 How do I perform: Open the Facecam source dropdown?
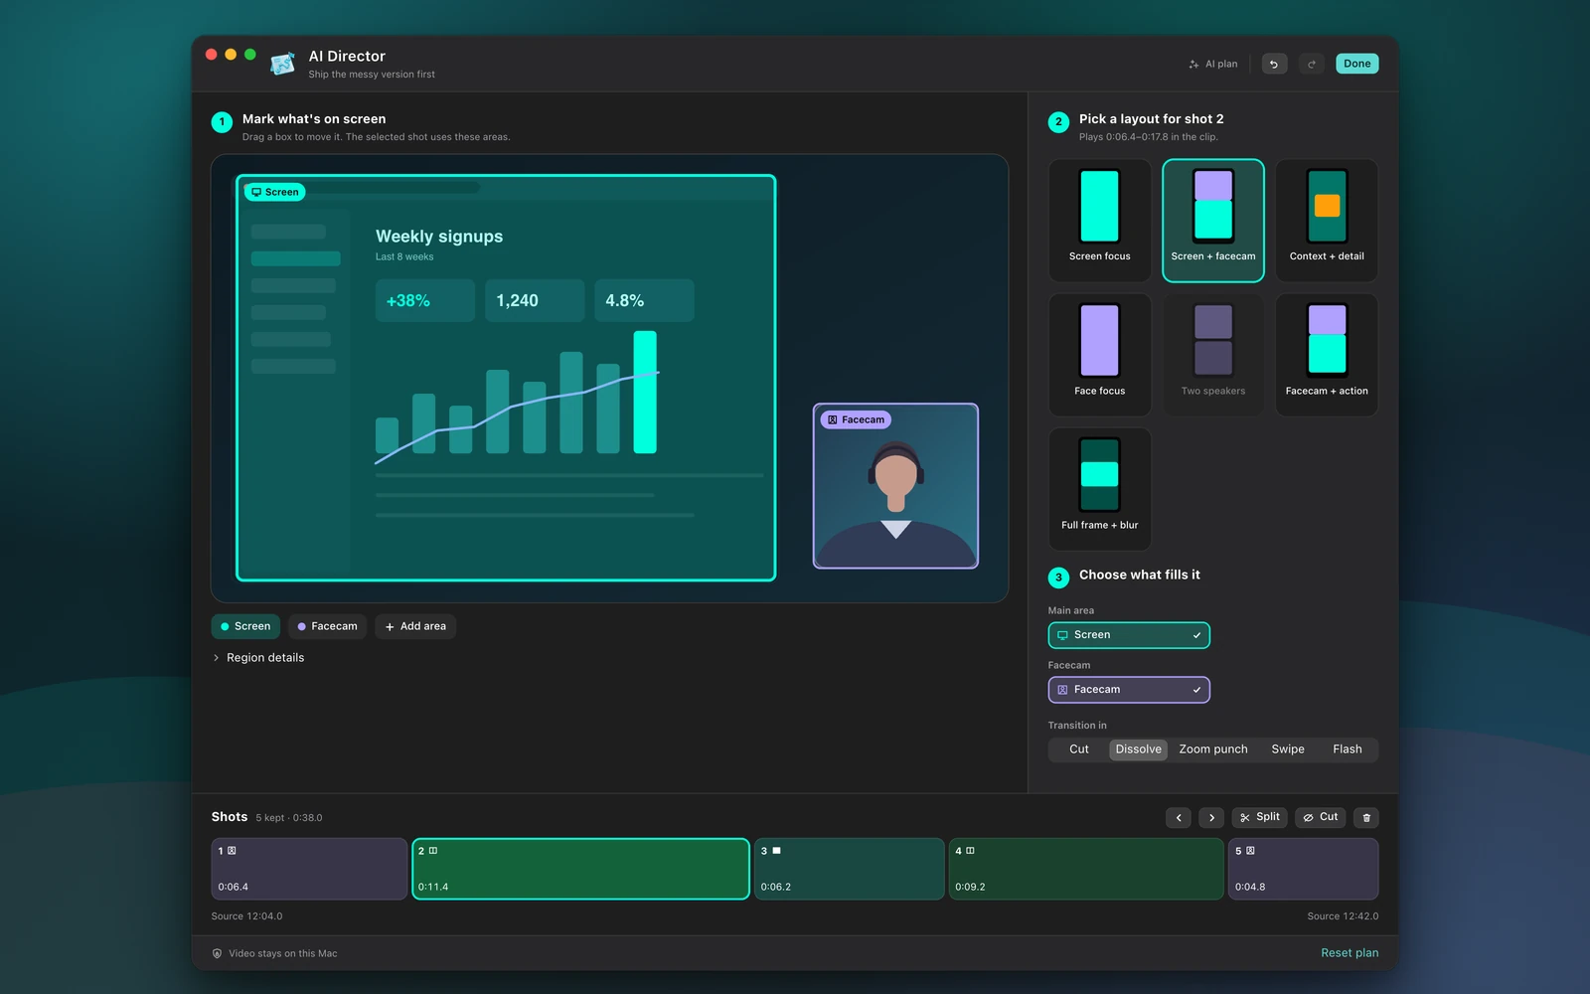pyautogui.click(x=1129, y=690)
